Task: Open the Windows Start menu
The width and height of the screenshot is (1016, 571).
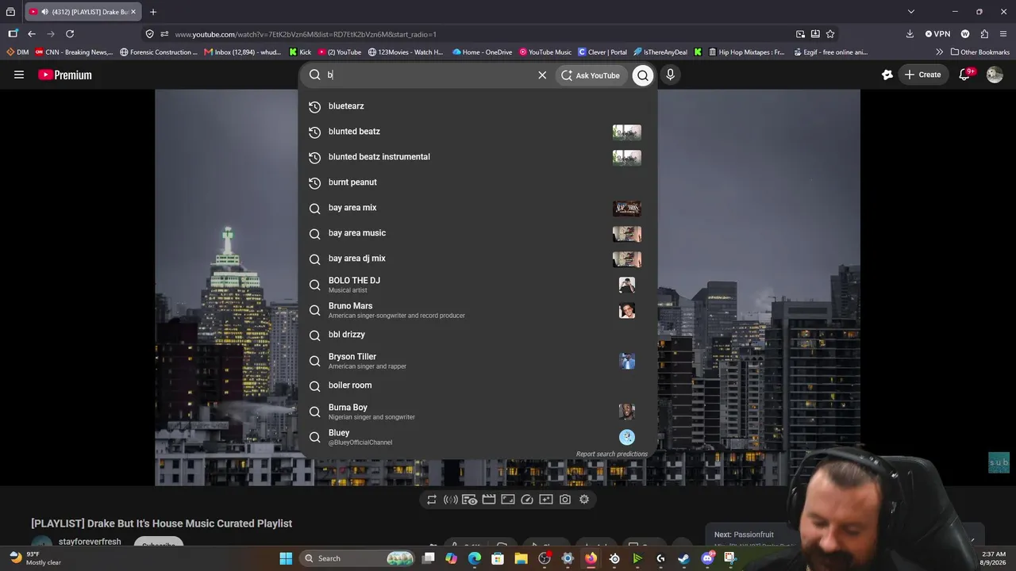Action: pyautogui.click(x=286, y=558)
